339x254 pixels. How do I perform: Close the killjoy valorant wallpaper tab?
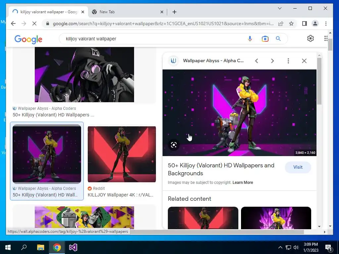(x=82, y=12)
